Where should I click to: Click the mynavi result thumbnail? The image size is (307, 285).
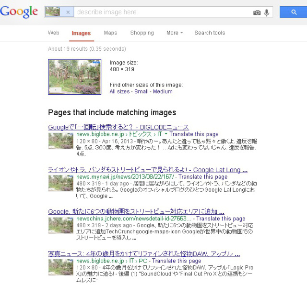coord(61,183)
